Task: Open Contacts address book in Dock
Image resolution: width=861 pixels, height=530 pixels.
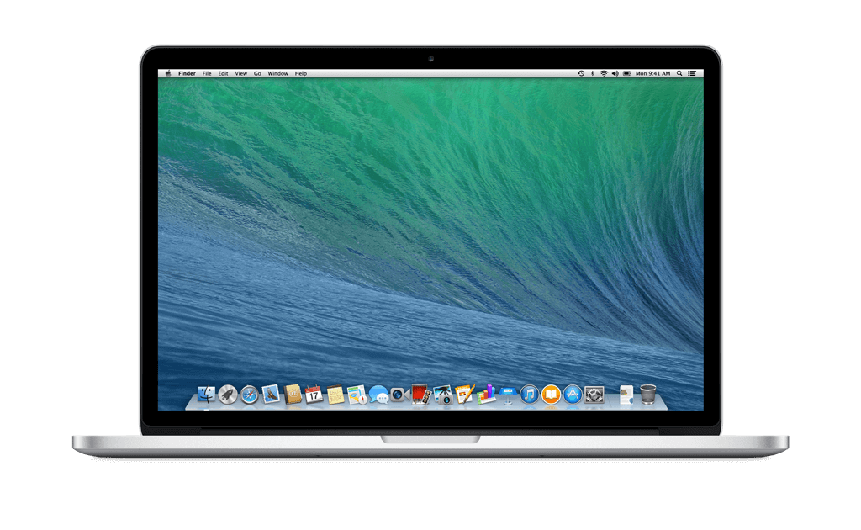Action: [x=293, y=395]
